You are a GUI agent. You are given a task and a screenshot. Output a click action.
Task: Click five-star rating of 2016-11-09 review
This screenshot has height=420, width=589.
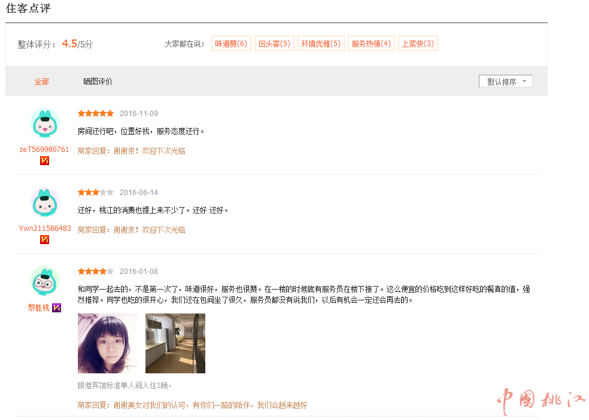pyautogui.click(x=96, y=113)
